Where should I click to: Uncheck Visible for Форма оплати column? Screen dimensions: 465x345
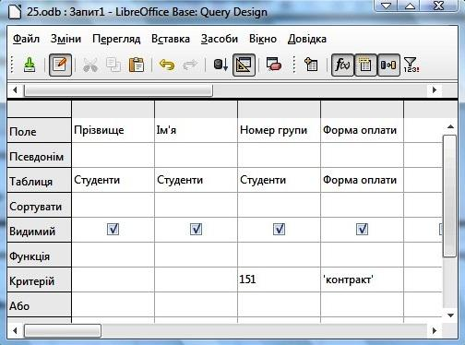click(x=362, y=229)
